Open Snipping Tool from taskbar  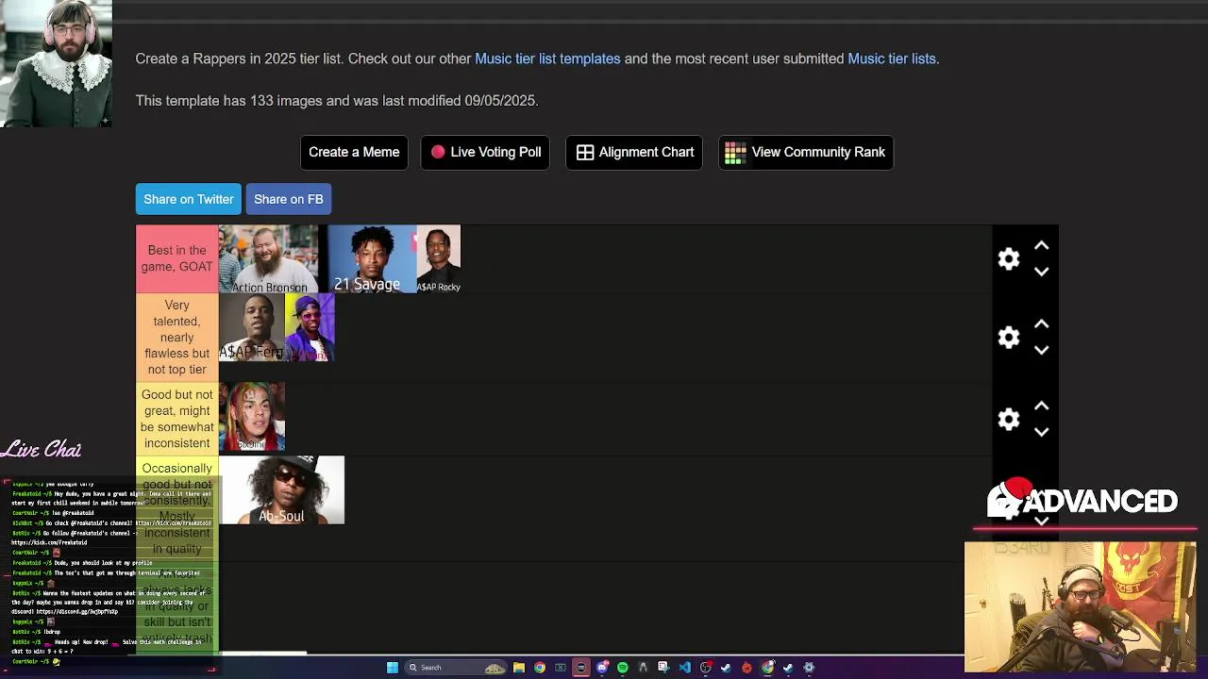coord(663,668)
